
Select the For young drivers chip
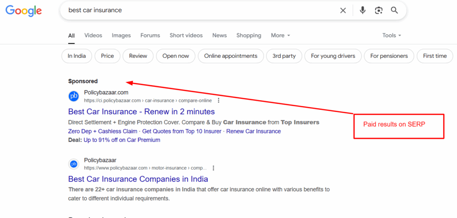333,56
